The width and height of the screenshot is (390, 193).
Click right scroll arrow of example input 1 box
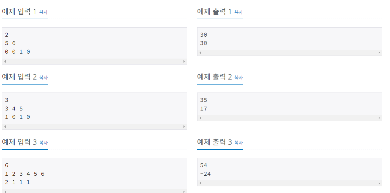tap(184, 61)
